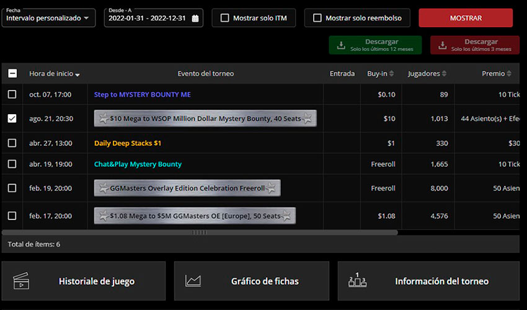
Task: Click the 1,013 players value
Action: tap(440, 118)
